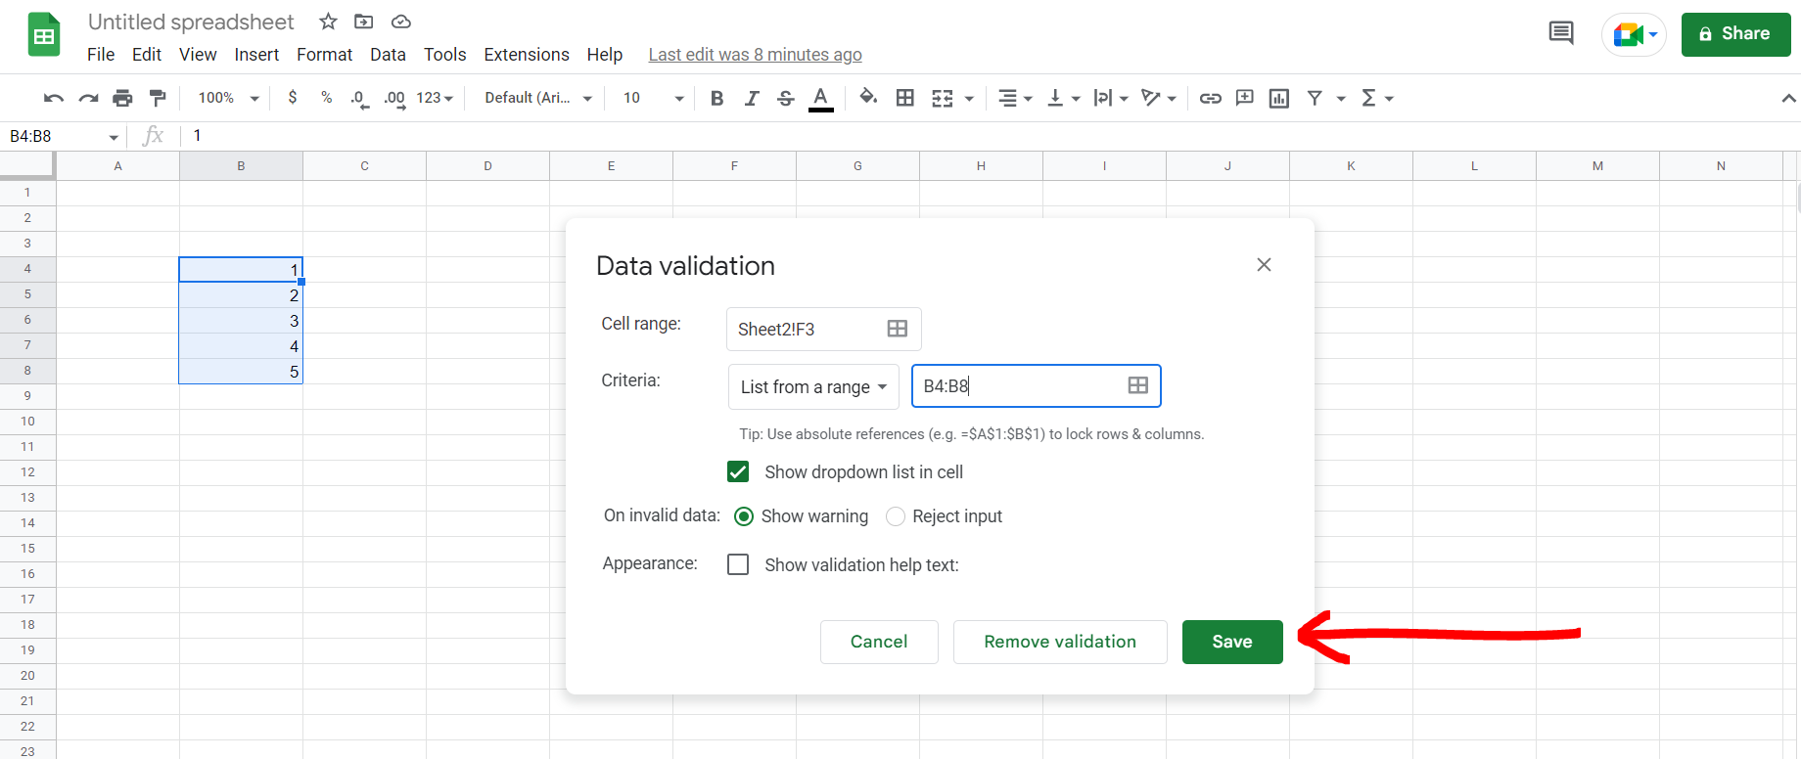Open the font size dropdown
The image size is (1801, 759).
[x=653, y=98]
